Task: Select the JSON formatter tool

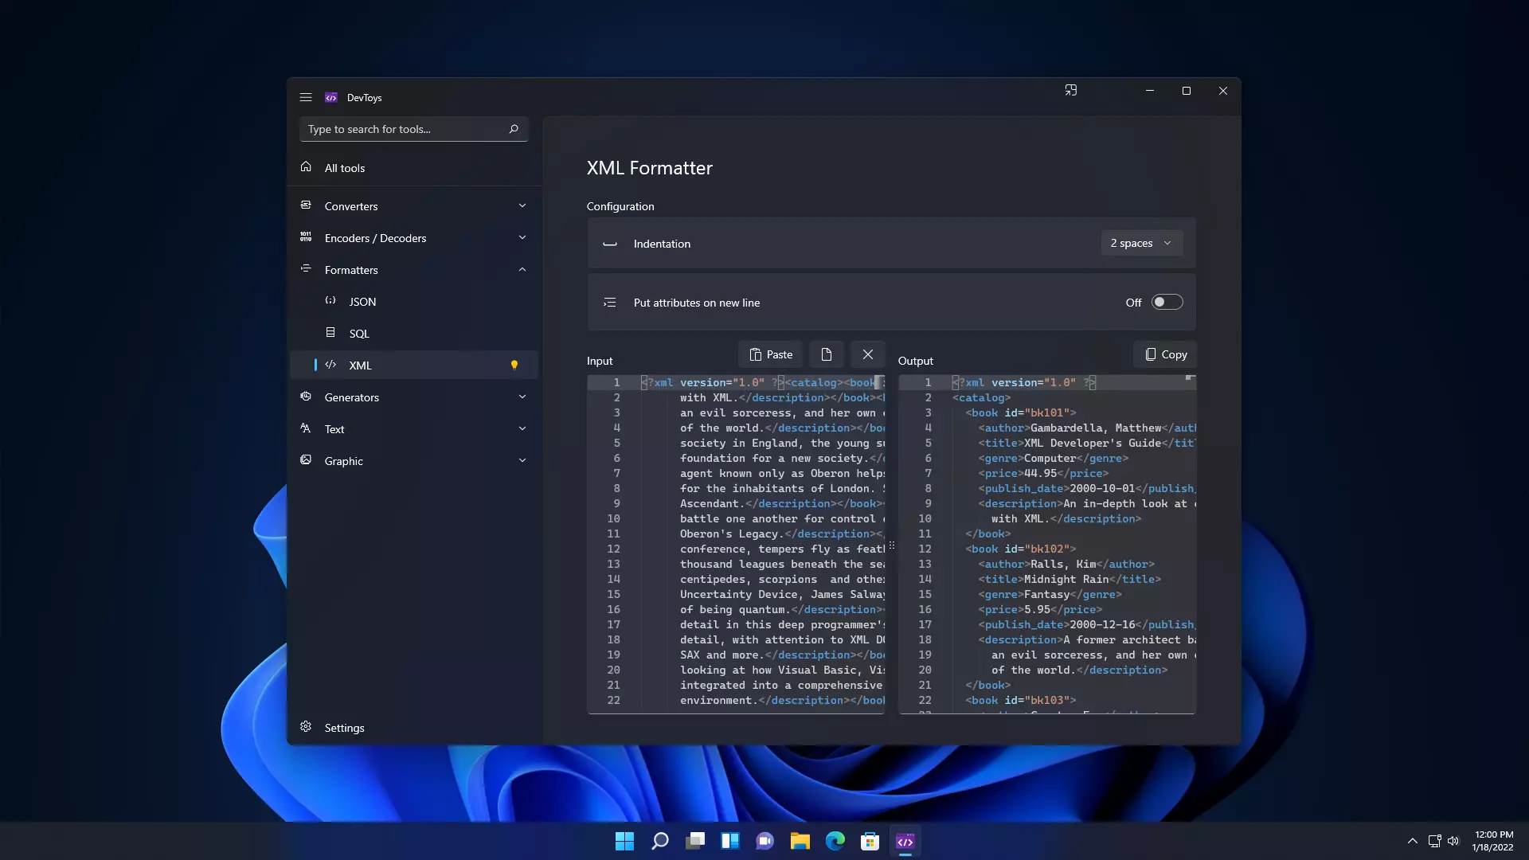Action: tap(362, 300)
